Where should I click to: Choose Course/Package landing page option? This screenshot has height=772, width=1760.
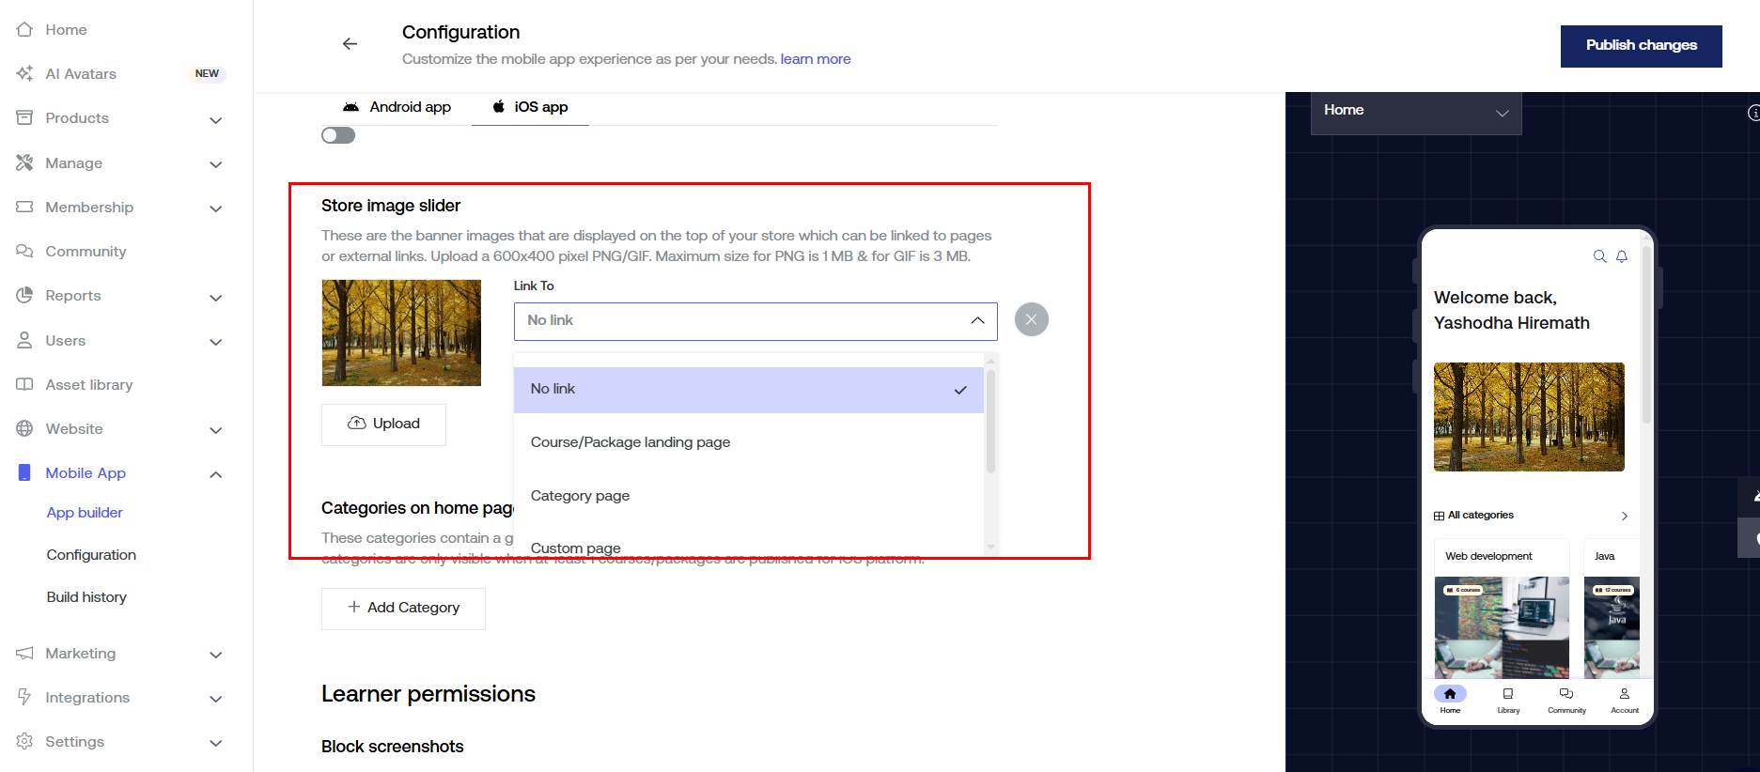pos(631,442)
